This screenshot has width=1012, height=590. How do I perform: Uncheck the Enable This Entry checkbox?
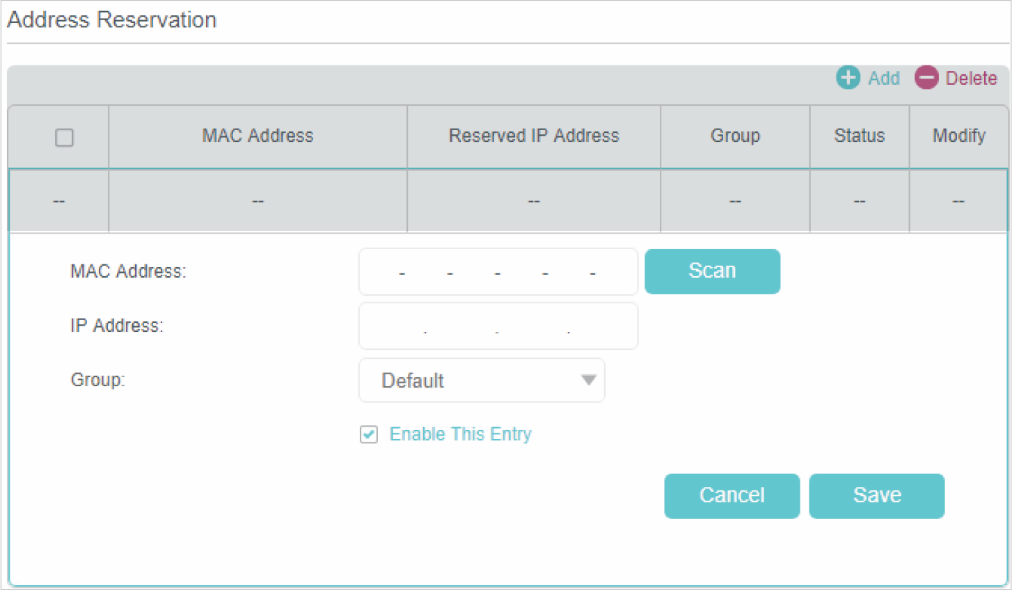pos(369,434)
